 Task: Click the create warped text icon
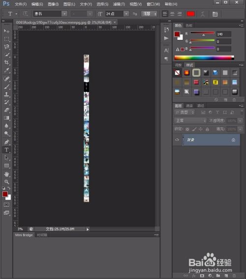(203, 14)
